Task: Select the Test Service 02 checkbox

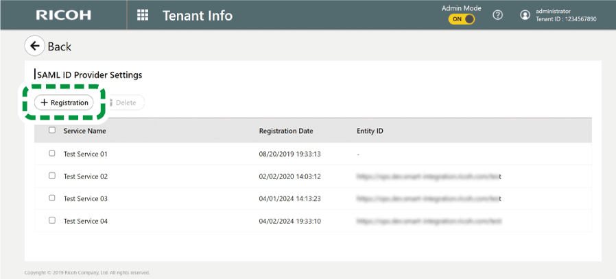Action: [x=52, y=176]
